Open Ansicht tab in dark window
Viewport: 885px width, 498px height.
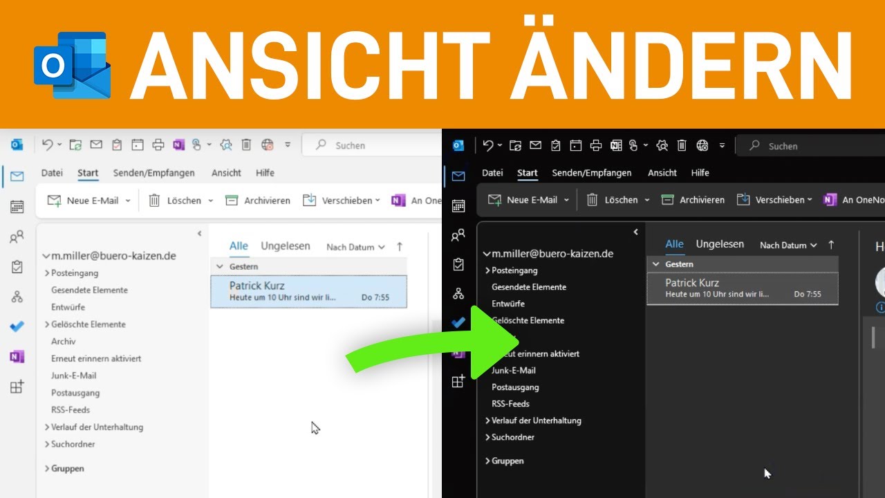(x=662, y=173)
